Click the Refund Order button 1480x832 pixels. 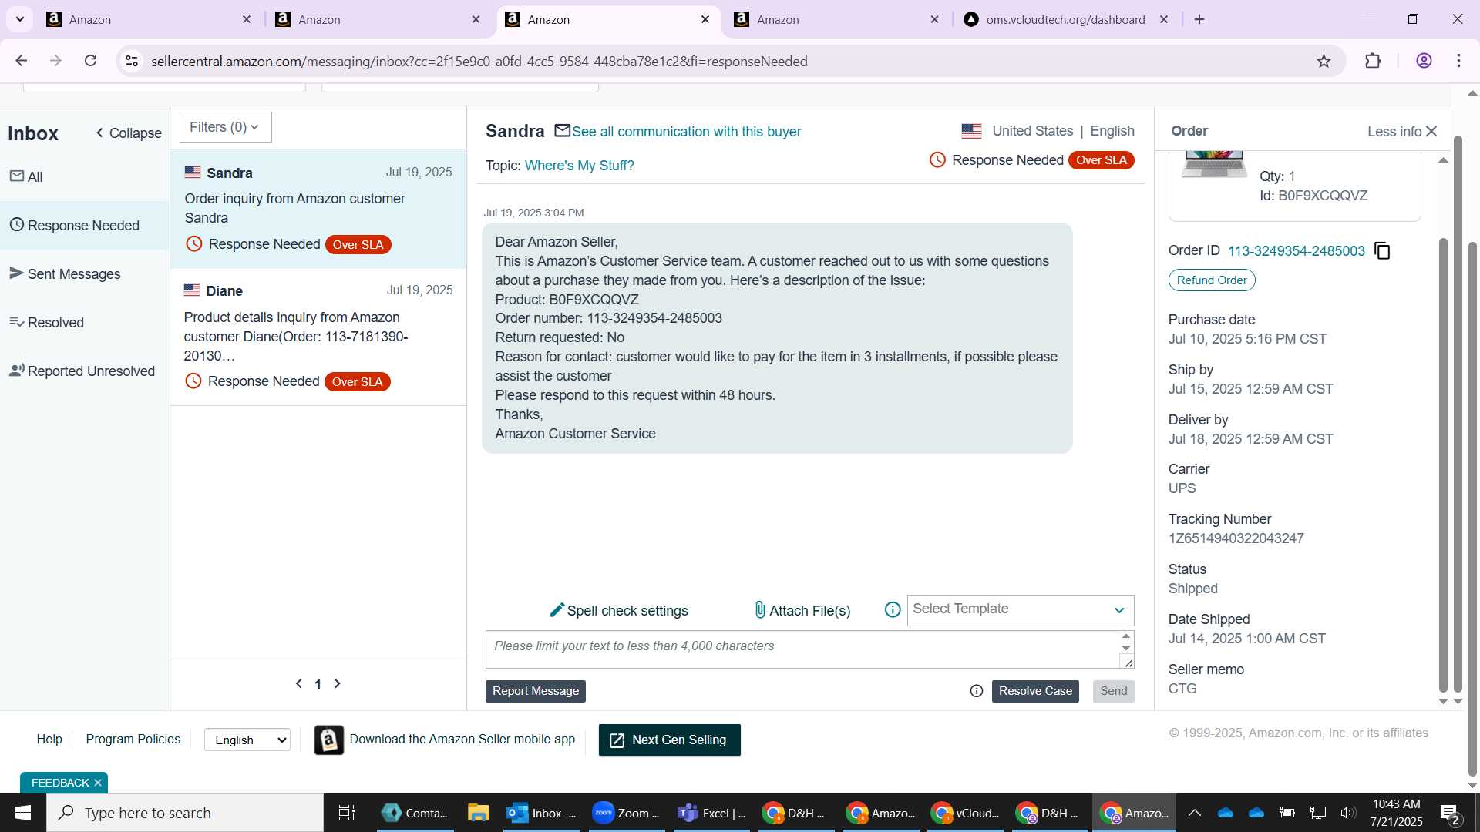coord(1212,280)
